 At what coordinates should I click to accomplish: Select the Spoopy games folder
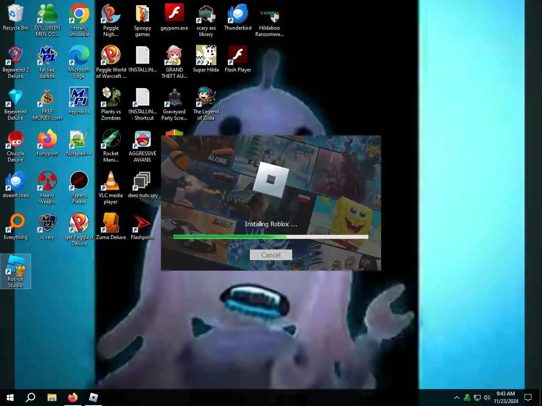(142, 20)
